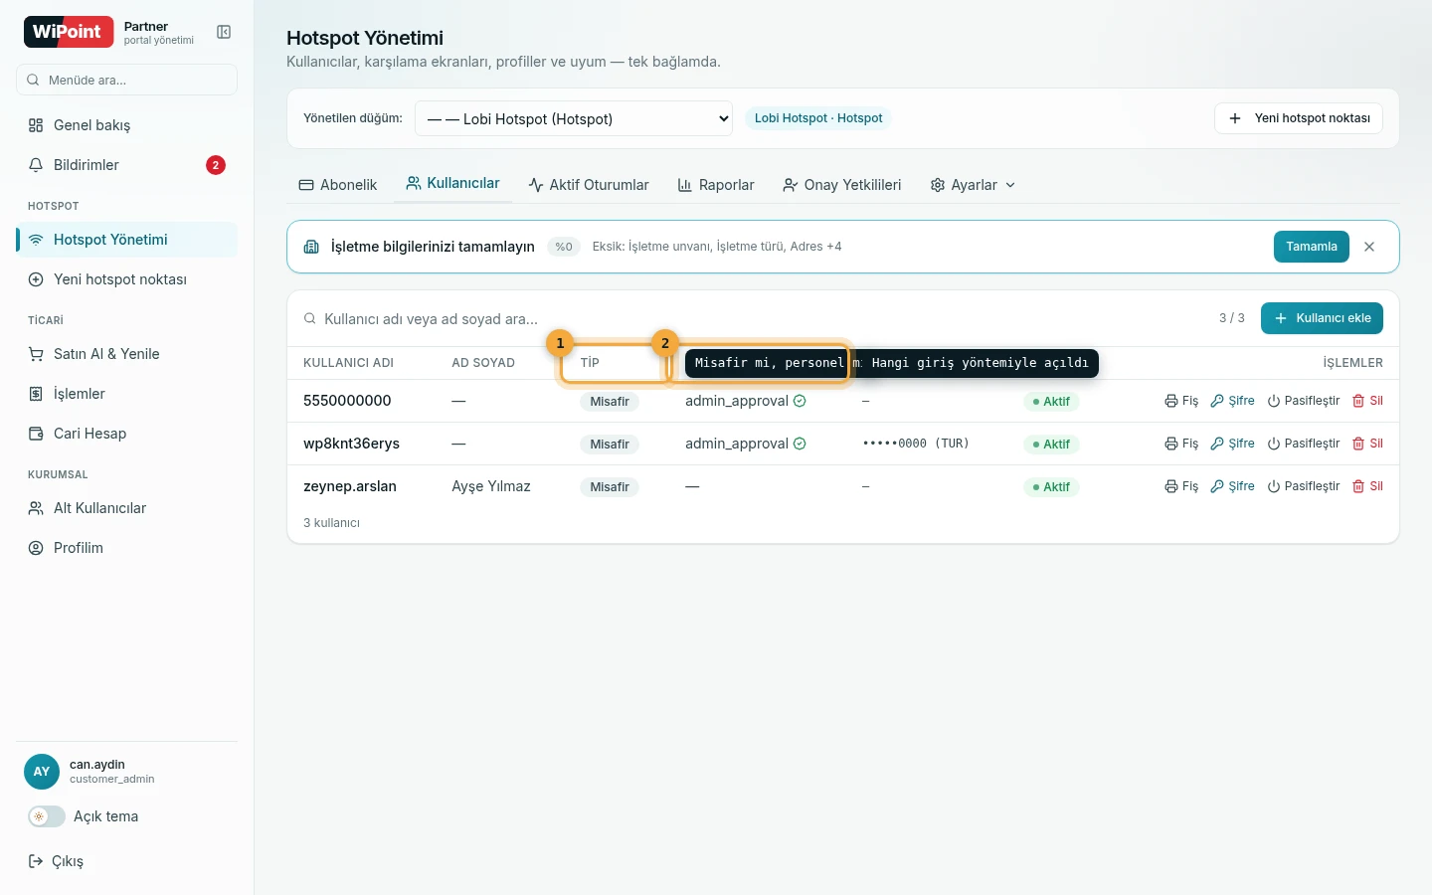Viewport: 1432px width, 895px height.
Task: Expand the Ayarlar menu
Action: coord(973,185)
